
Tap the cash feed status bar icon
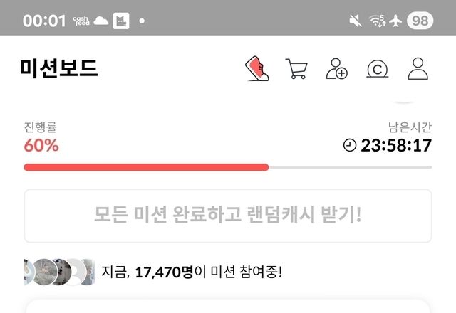tap(81, 21)
